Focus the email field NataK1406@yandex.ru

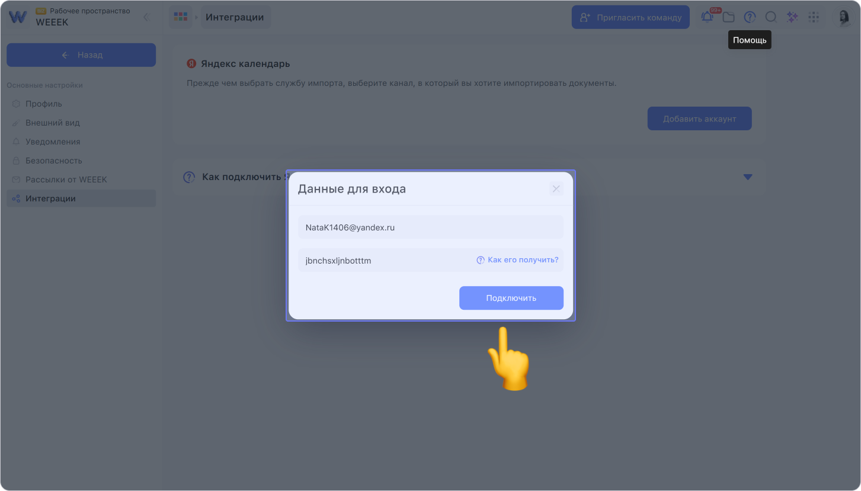(x=430, y=227)
